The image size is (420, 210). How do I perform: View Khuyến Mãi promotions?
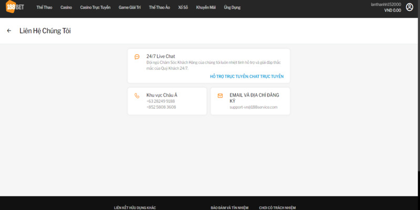[206, 8]
